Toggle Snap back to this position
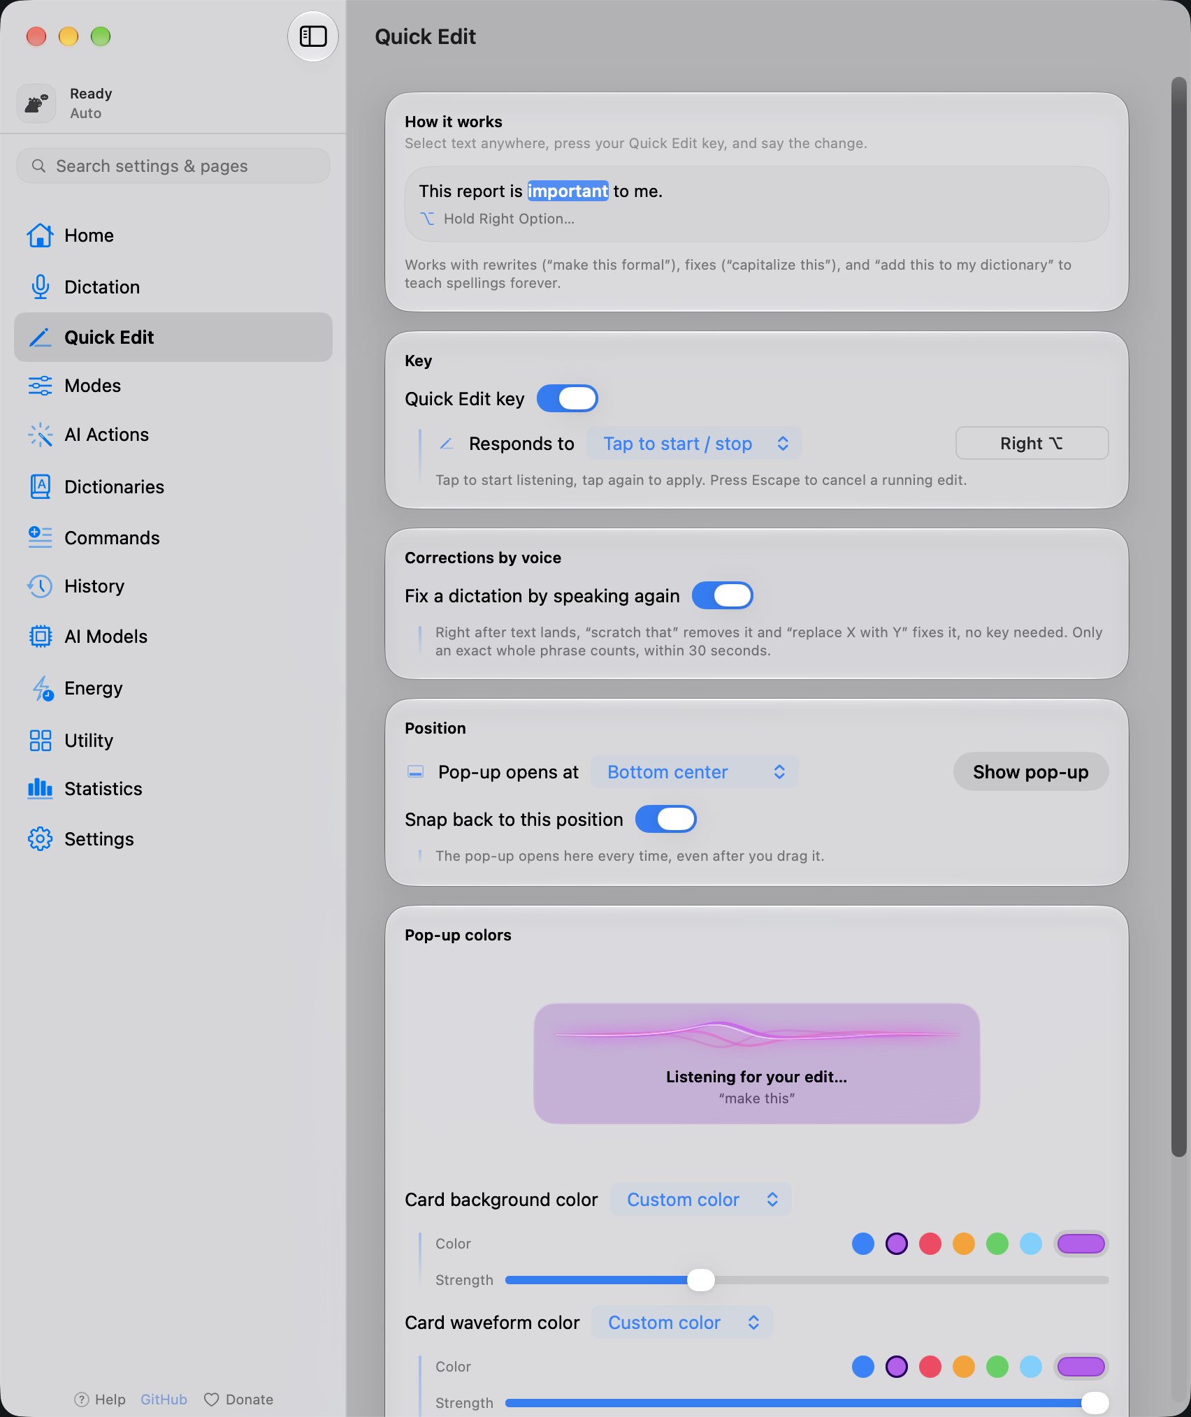 click(x=665, y=819)
